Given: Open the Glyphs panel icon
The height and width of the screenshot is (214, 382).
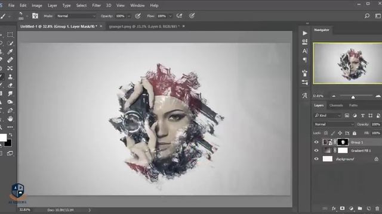Looking at the screenshot, I should point(305,96).
